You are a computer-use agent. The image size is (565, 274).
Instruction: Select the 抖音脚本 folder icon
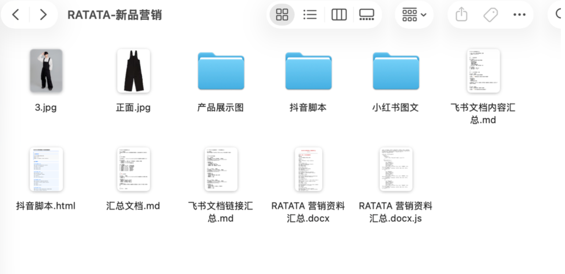click(309, 71)
